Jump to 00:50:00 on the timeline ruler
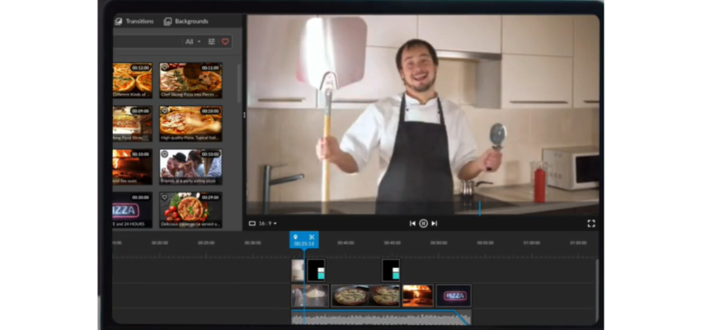The image size is (701, 330). click(439, 243)
